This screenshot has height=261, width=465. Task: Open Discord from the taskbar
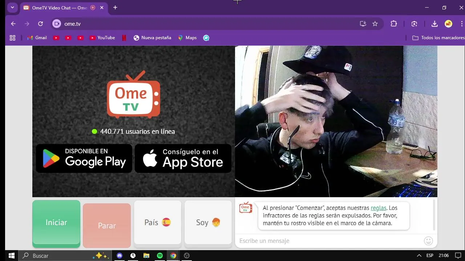point(120,256)
